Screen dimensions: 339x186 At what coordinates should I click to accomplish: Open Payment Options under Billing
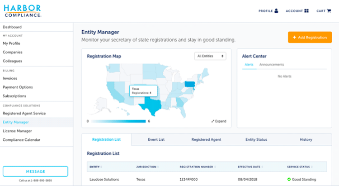click(18, 87)
